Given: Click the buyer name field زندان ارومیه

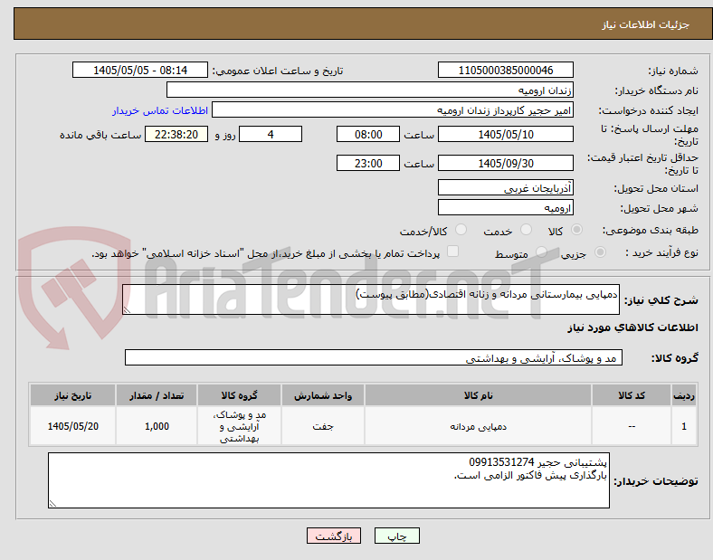Looking at the screenshot, I should 370,90.
